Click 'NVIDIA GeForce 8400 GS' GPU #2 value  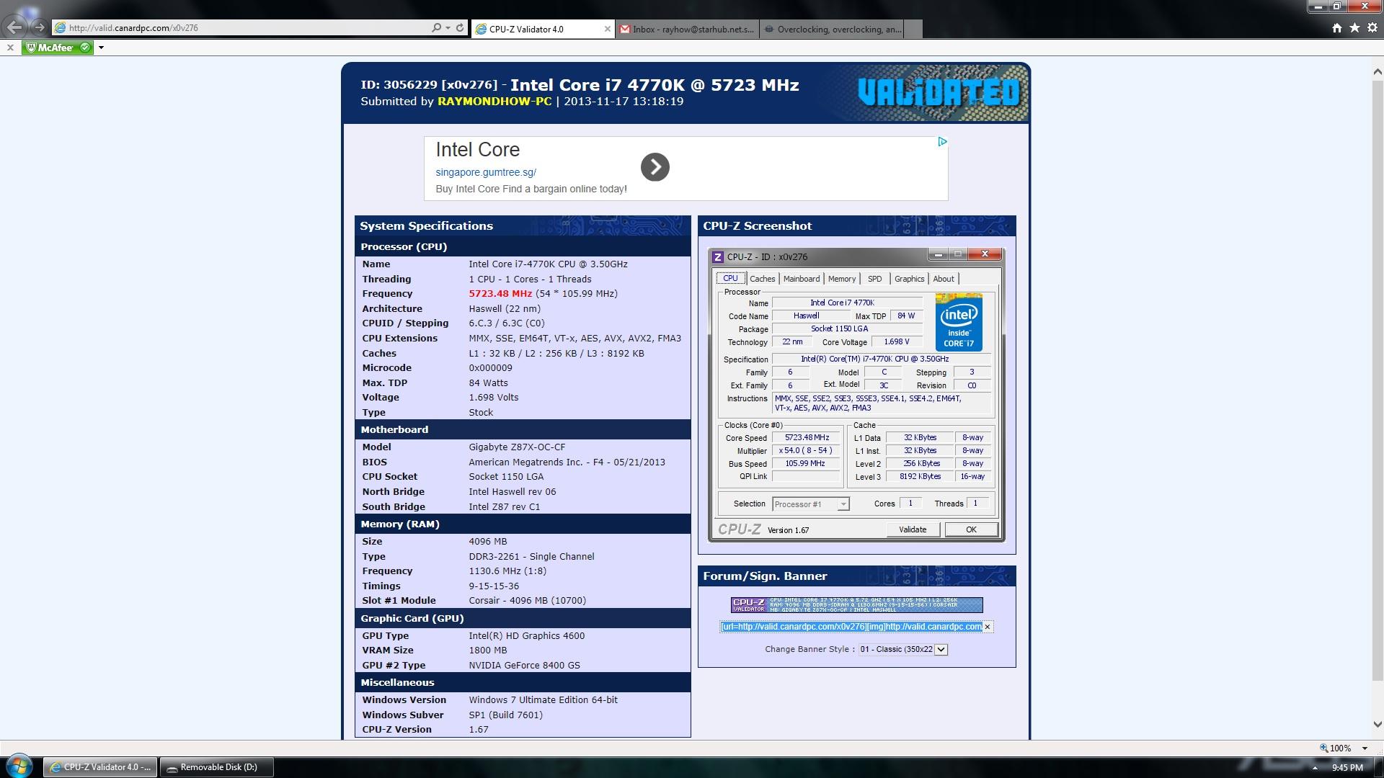click(524, 666)
